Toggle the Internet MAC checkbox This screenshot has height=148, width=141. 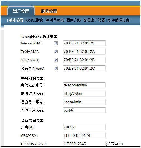coord(56,43)
